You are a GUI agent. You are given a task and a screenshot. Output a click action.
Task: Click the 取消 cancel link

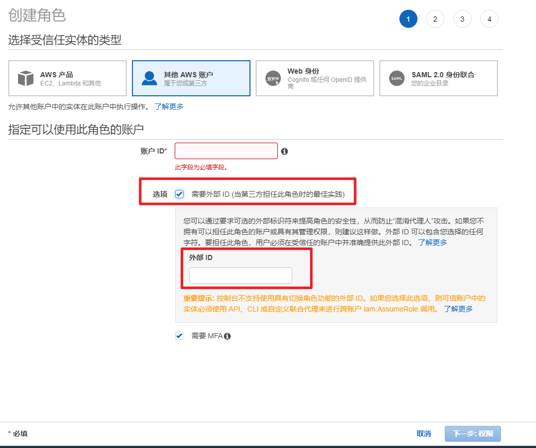point(424,434)
